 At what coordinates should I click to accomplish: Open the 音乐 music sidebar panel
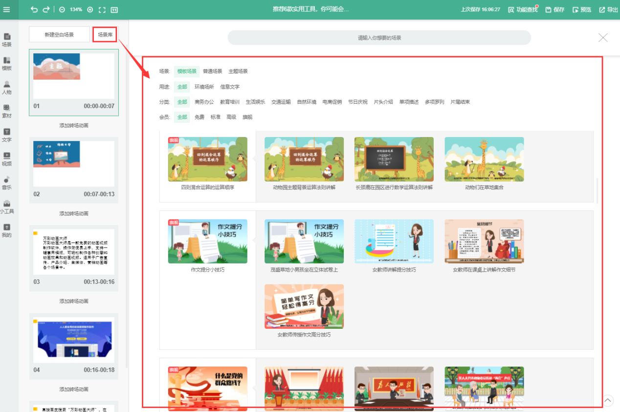(x=7, y=183)
